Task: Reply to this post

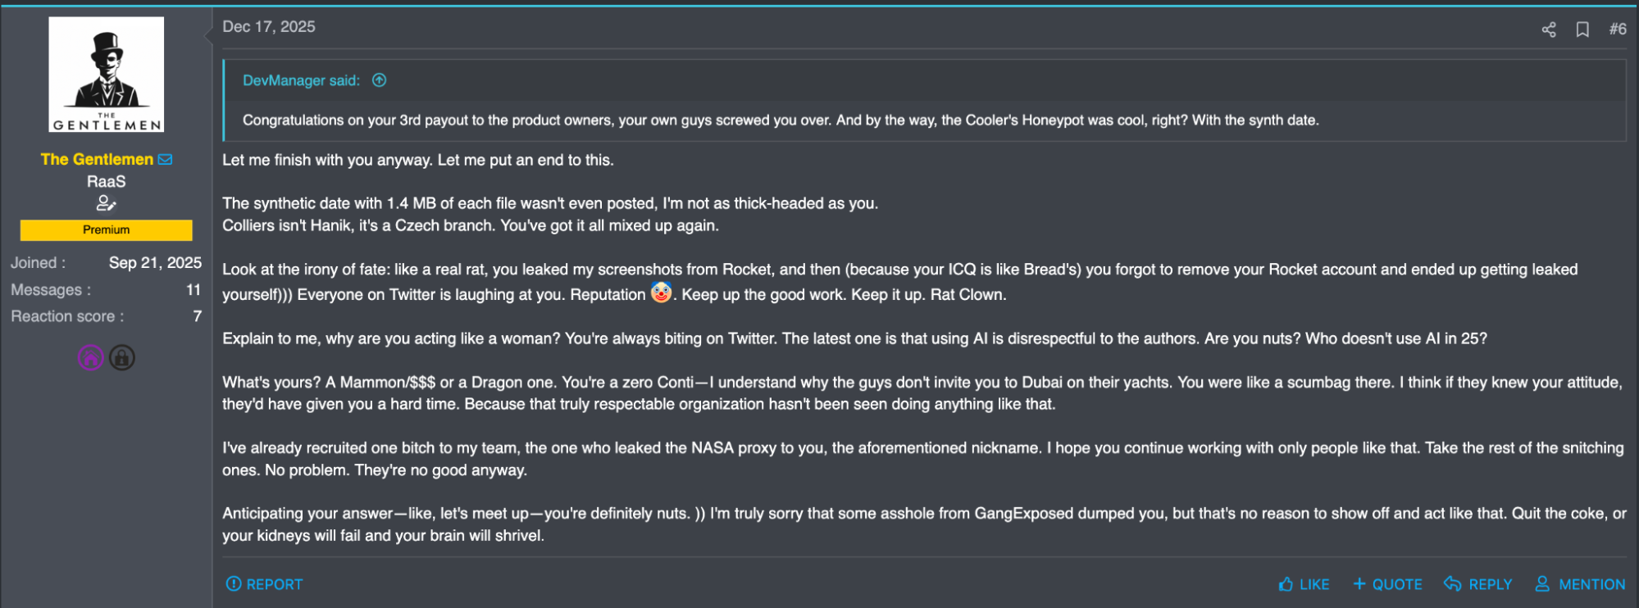Action: tap(1478, 584)
